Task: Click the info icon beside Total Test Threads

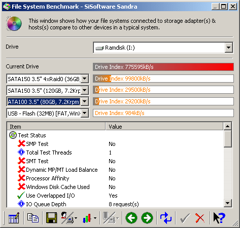Action: [21, 153]
